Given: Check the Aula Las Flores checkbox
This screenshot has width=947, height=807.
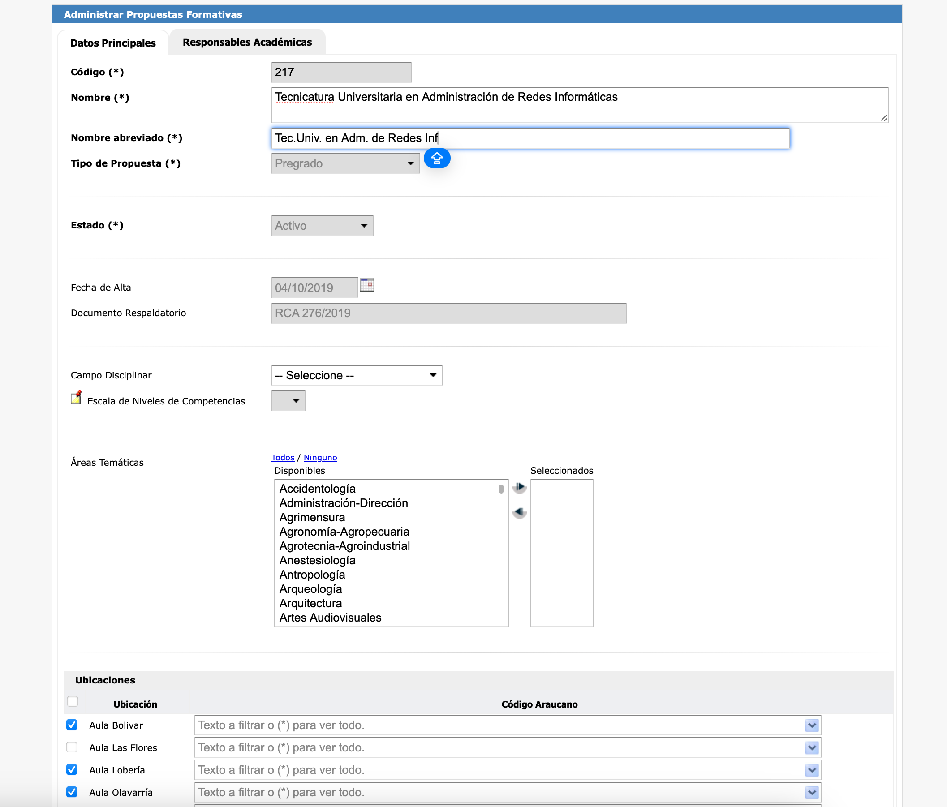Looking at the screenshot, I should 72,747.
